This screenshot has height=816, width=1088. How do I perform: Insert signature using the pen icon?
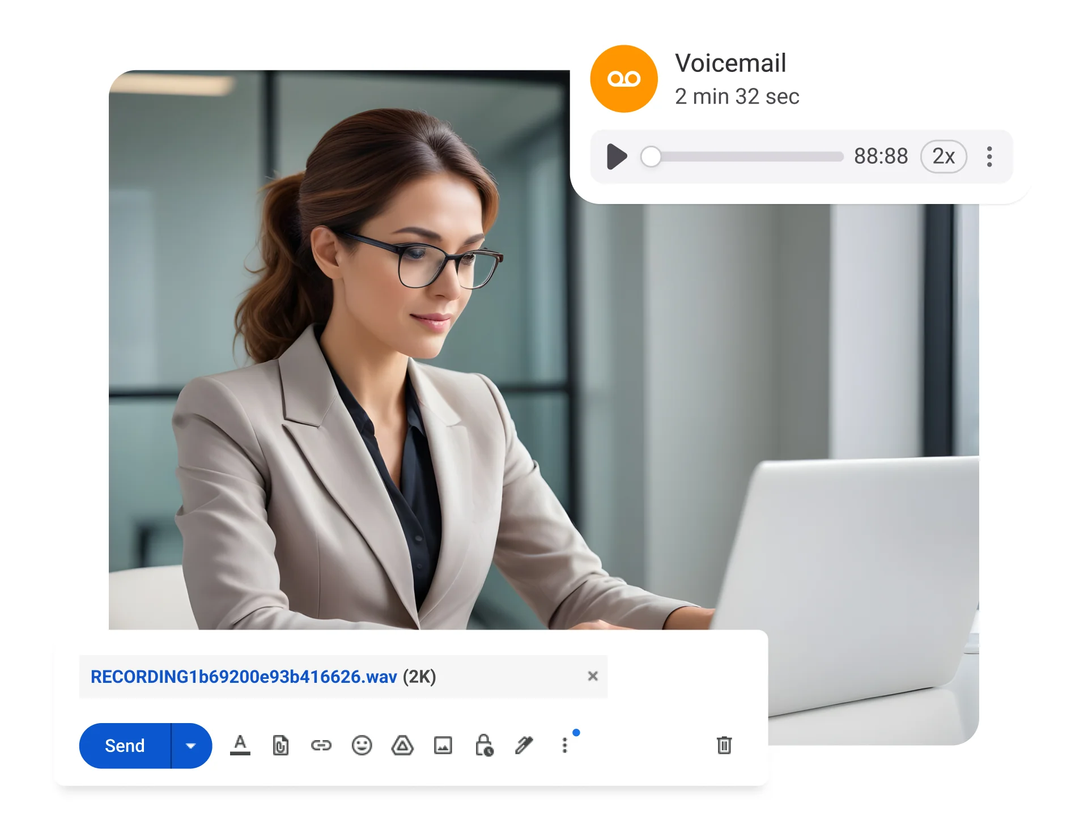pos(524,745)
